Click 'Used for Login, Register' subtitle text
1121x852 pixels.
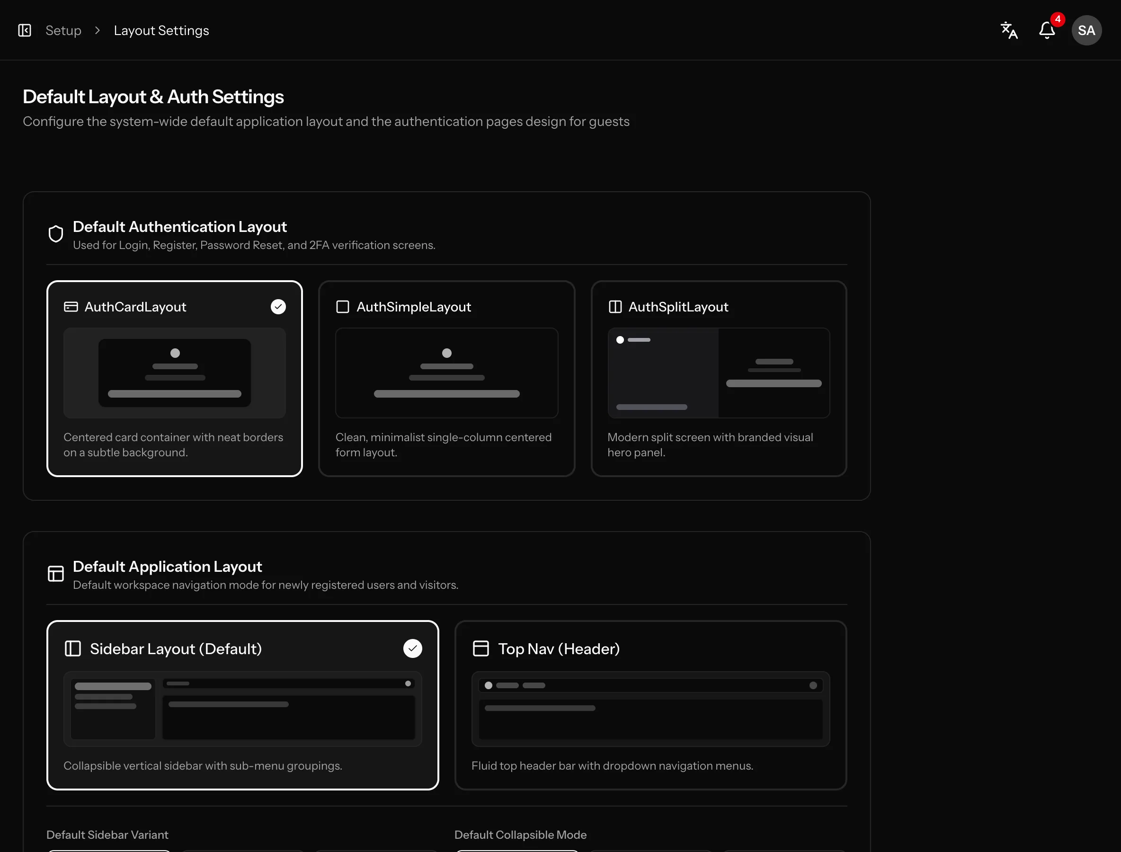[x=254, y=245]
